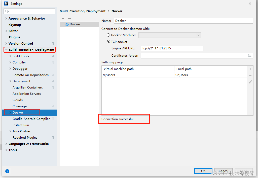
Task: Expand the Tools section
Action: tap(6, 150)
